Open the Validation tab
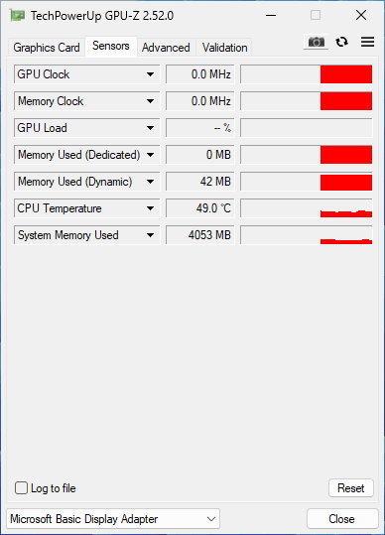385x535 pixels. click(224, 48)
